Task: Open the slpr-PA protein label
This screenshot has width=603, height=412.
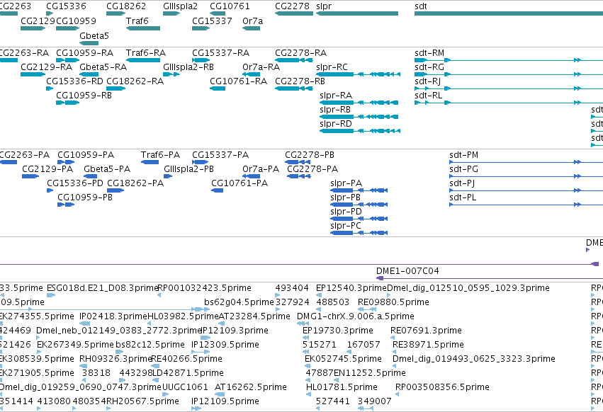Action: [346, 183]
